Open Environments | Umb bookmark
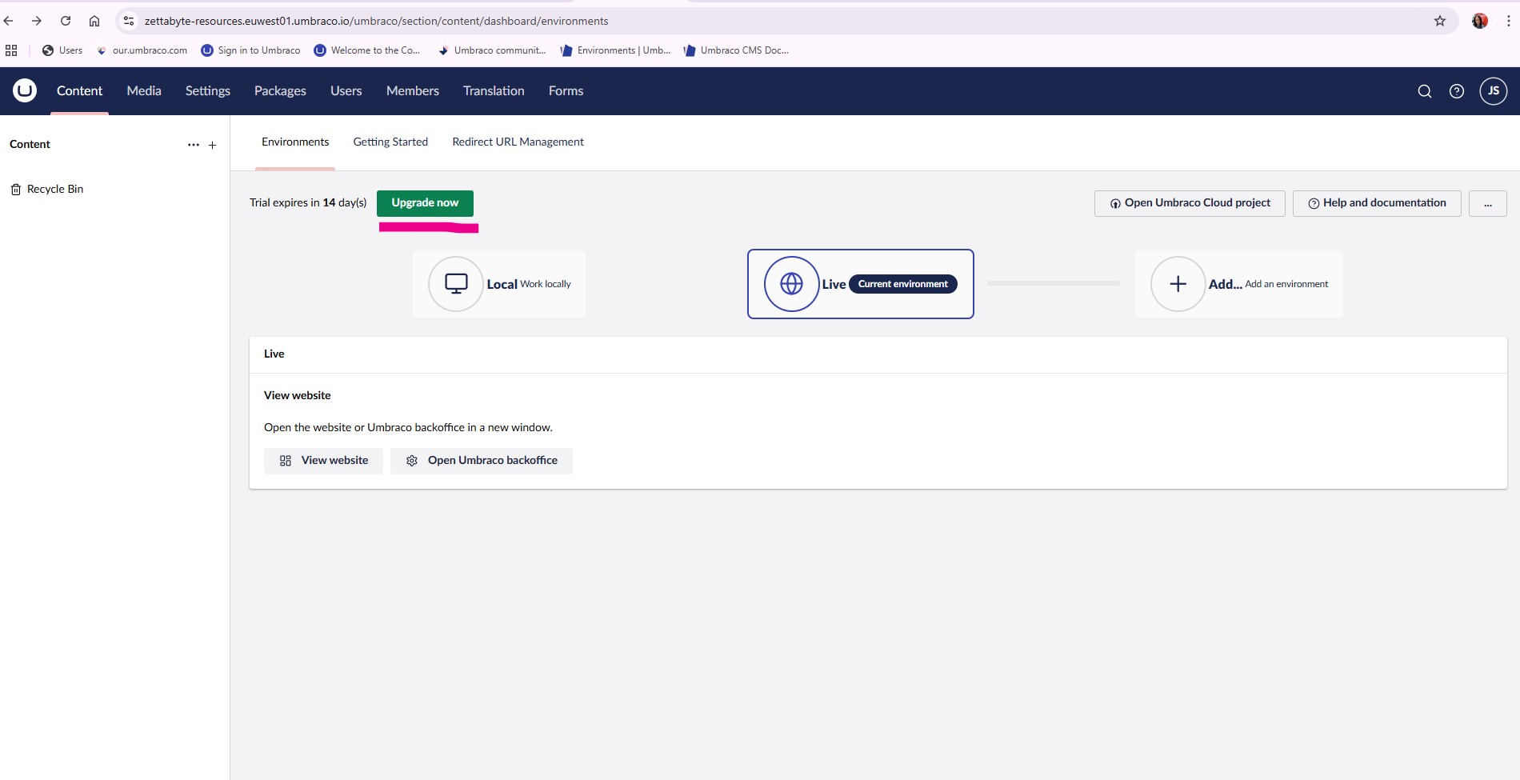Screen dimensions: 1520x780 click(615, 50)
